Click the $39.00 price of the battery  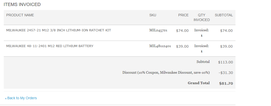pos(182,46)
